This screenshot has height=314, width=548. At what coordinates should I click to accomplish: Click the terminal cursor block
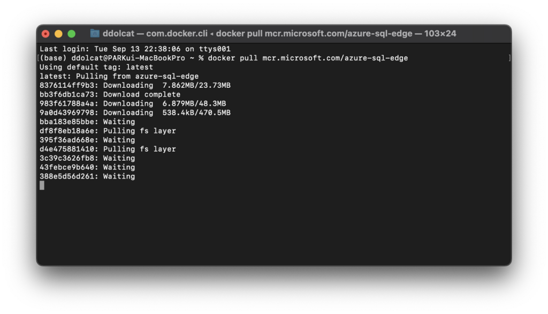pos(42,185)
